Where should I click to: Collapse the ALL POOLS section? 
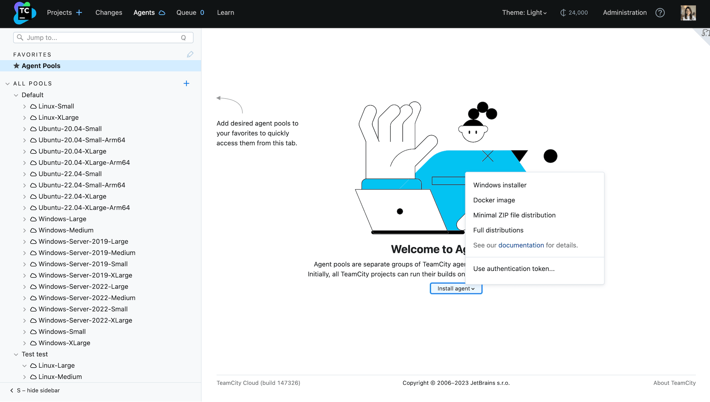click(7, 84)
